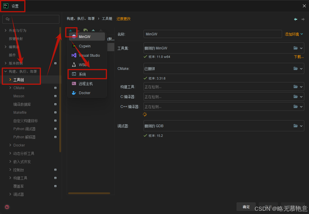This screenshot has width=309, height=214.
Task: Go forward using the right navigation arrow
Action: [303, 19]
